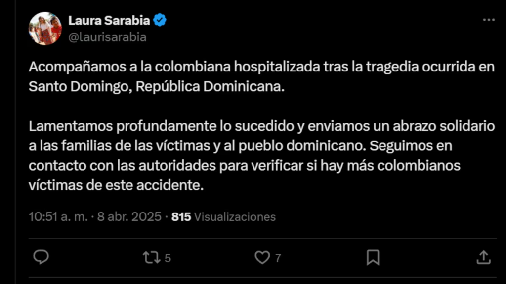Open the Laura Sarabia display name link
This screenshot has height=284, width=506.
pos(109,20)
